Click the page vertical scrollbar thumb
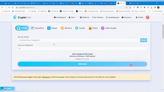164x92 pixels. click(x=163, y=31)
